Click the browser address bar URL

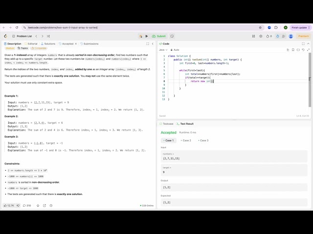point(73,27)
